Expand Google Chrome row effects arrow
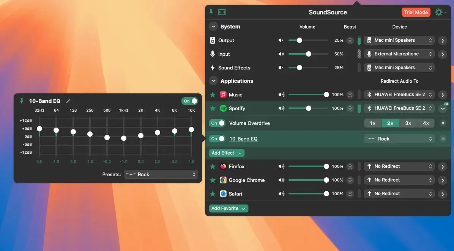The image size is (454, 251). click(x=443, y=180)
